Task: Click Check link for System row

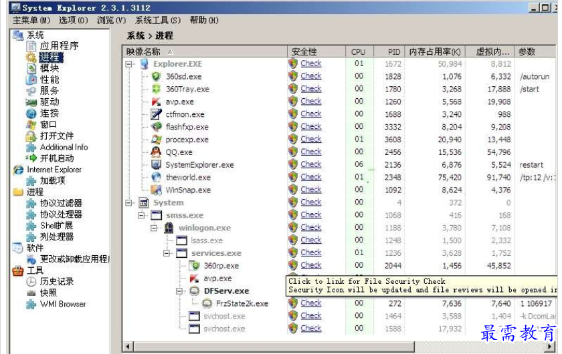Action: (310, 202)
